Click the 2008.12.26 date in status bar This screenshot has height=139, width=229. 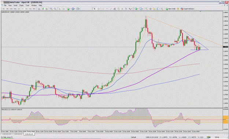pyautogui.click(x=152, y=137)
